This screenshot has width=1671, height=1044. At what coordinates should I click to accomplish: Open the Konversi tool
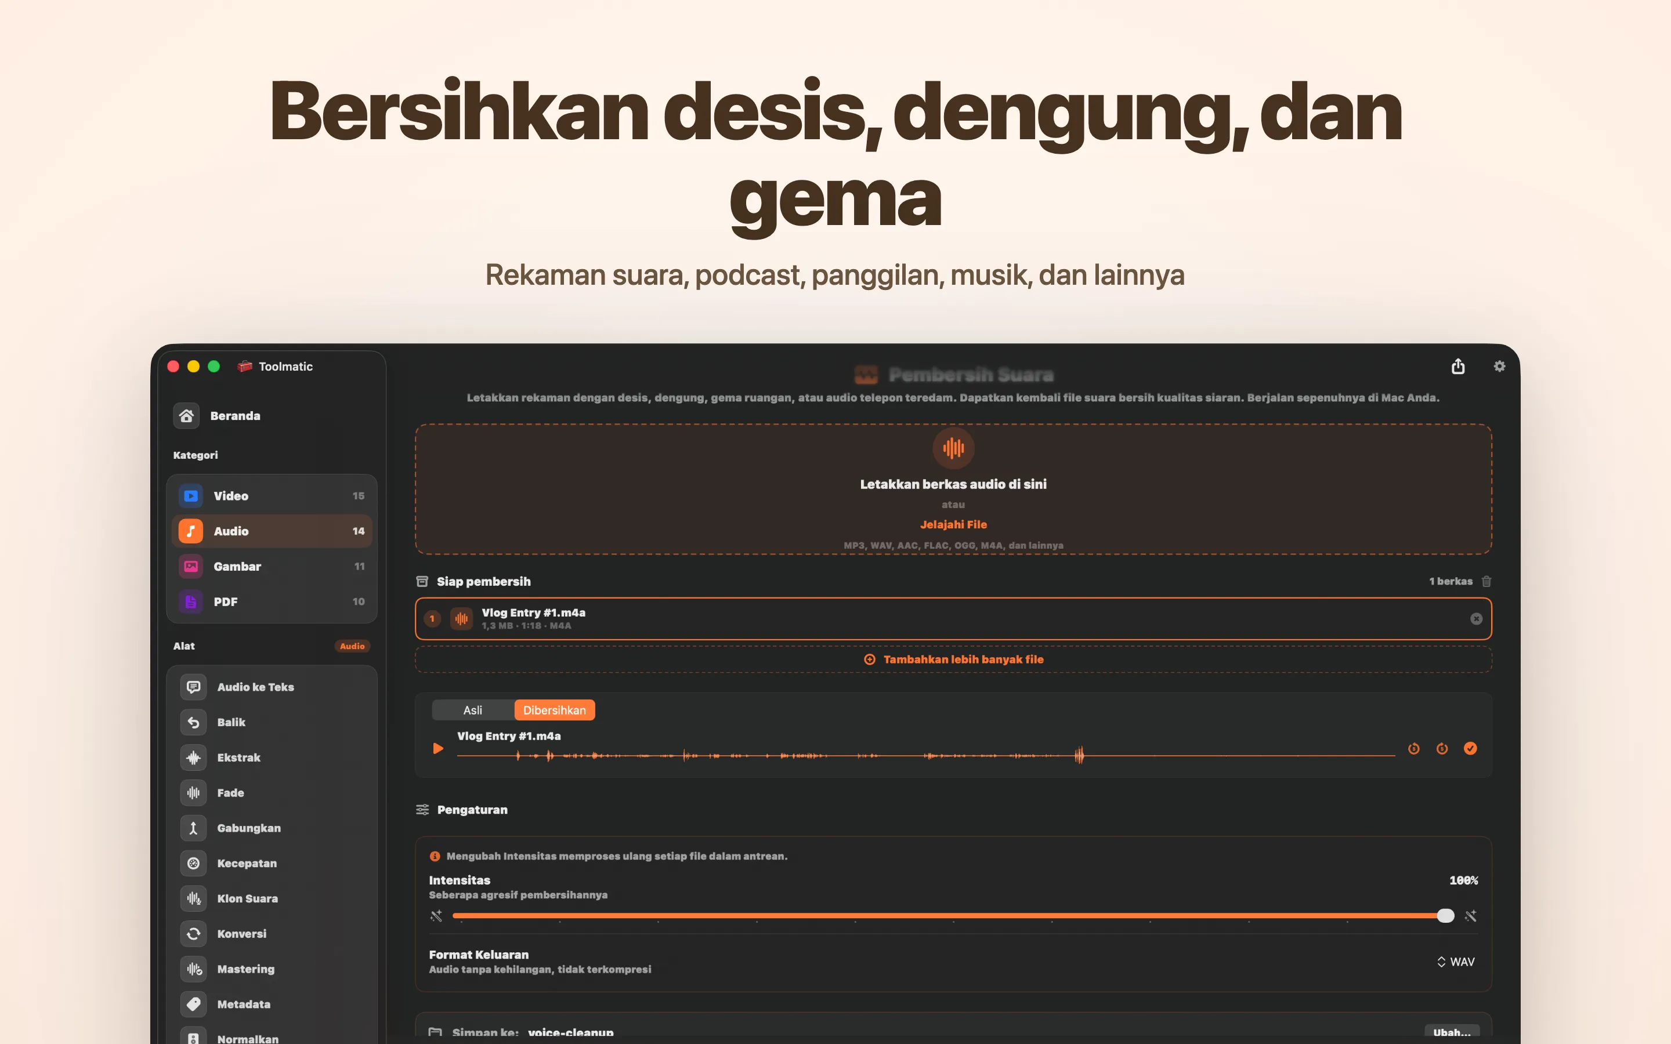pos(272,934)
